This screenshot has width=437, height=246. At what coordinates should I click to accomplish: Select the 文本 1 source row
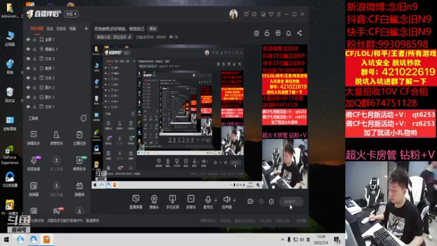(57, 107)
